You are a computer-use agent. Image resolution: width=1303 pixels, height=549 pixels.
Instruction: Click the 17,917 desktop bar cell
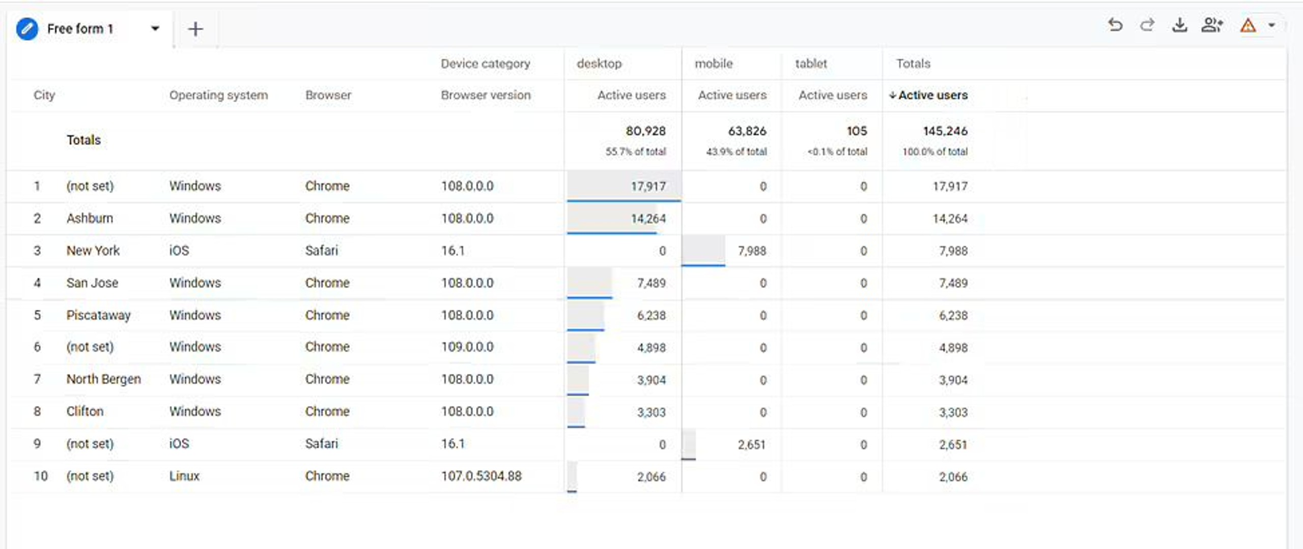pos(647,187)
